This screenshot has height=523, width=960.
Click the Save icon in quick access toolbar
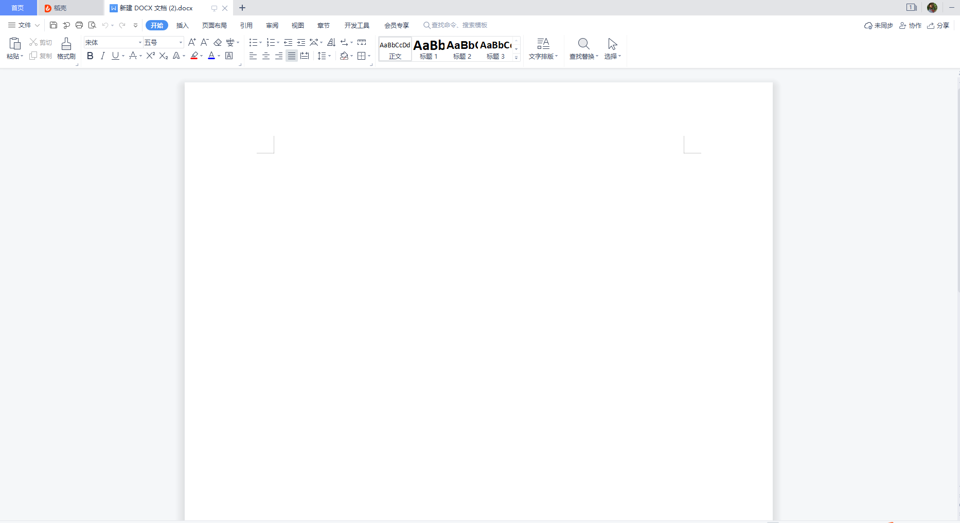point(54,25)
